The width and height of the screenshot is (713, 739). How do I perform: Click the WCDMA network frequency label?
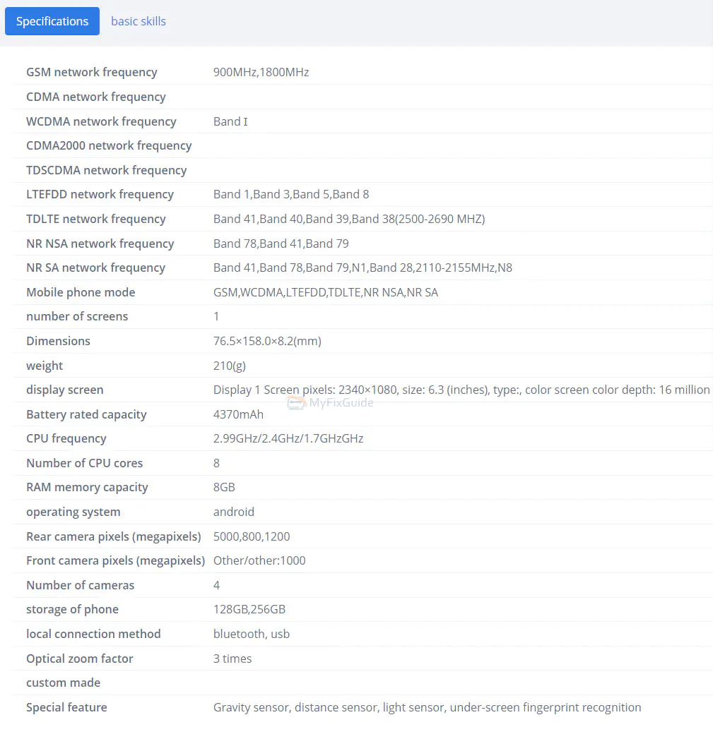tap(101, 121)
